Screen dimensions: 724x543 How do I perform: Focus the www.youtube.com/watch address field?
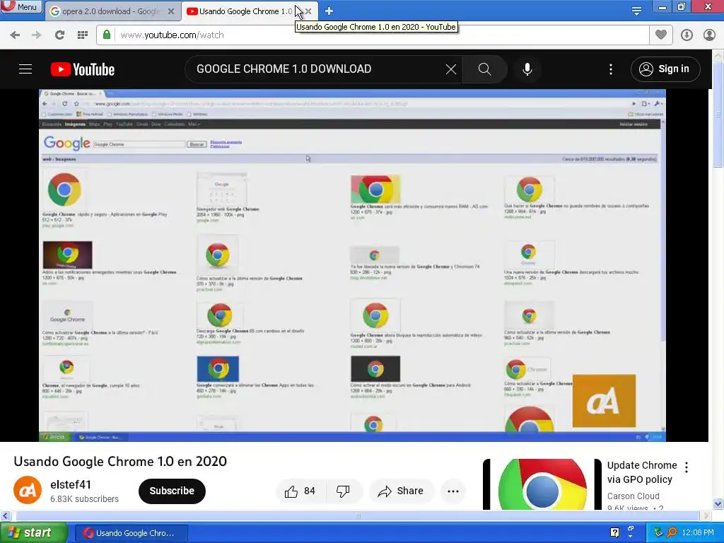click(x=373, y=35)
